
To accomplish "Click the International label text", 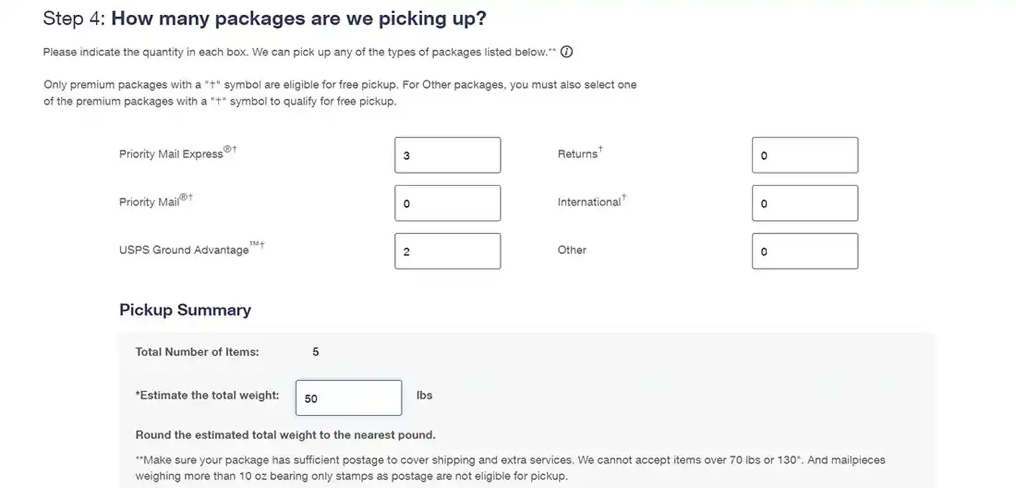I will point(589,202).
